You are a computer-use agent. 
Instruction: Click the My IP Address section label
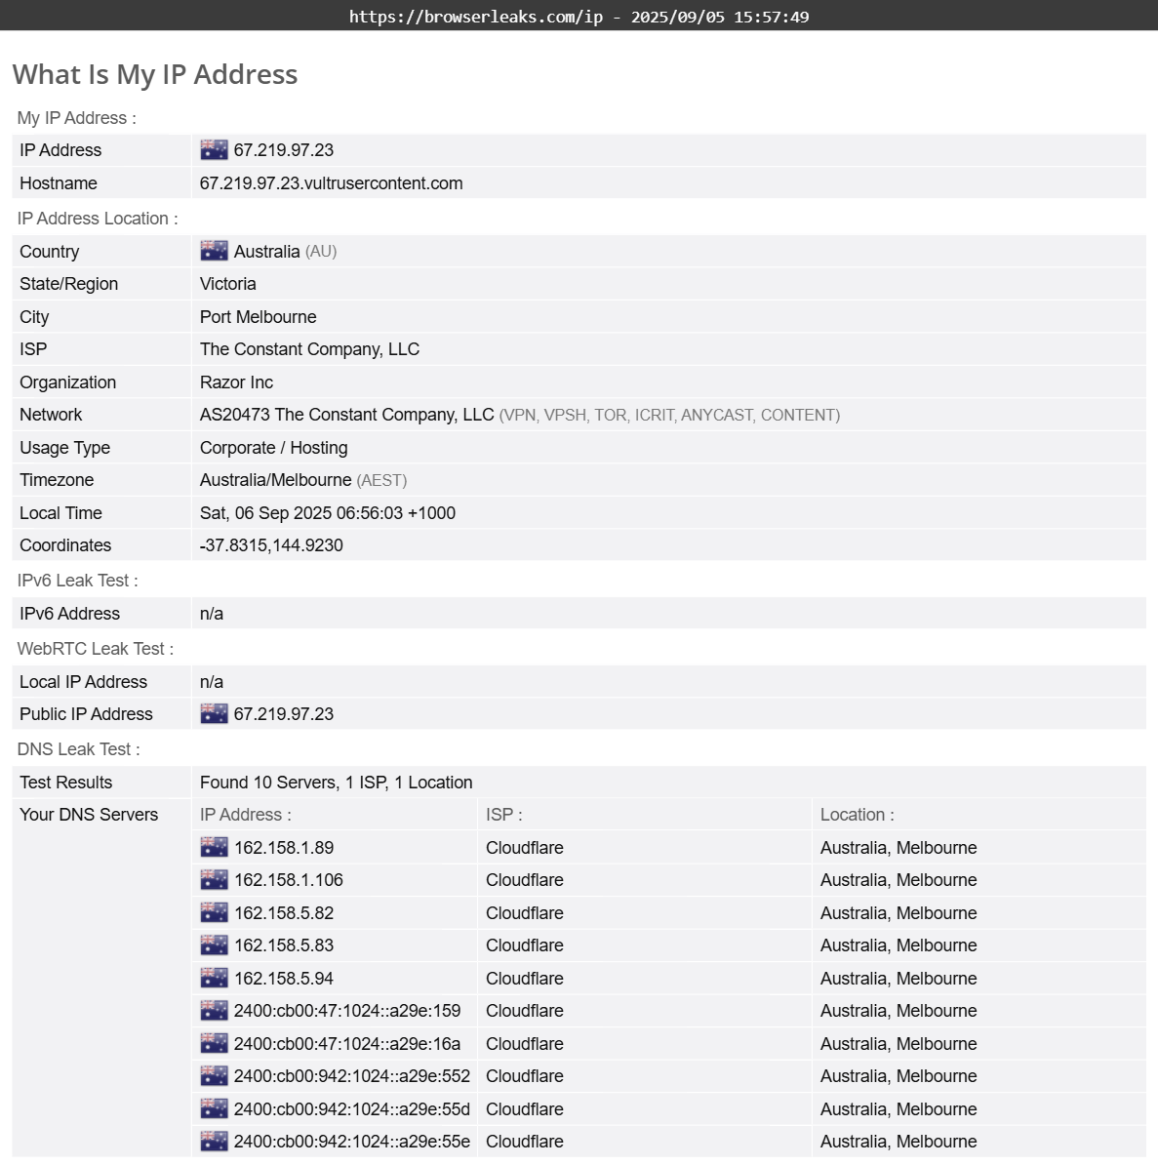coord(76,118)
